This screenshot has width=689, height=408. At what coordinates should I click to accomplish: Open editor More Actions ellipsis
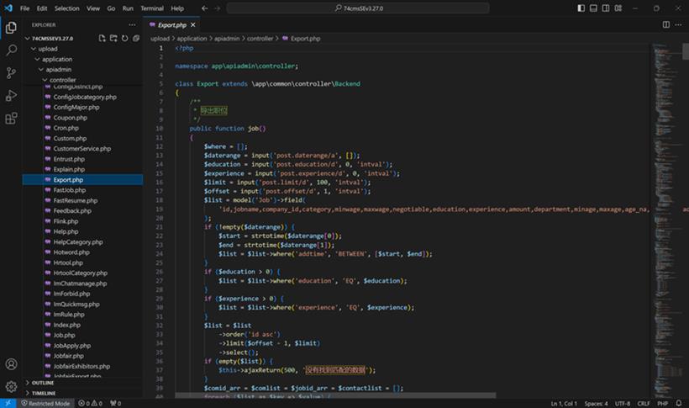coord(678,24)
